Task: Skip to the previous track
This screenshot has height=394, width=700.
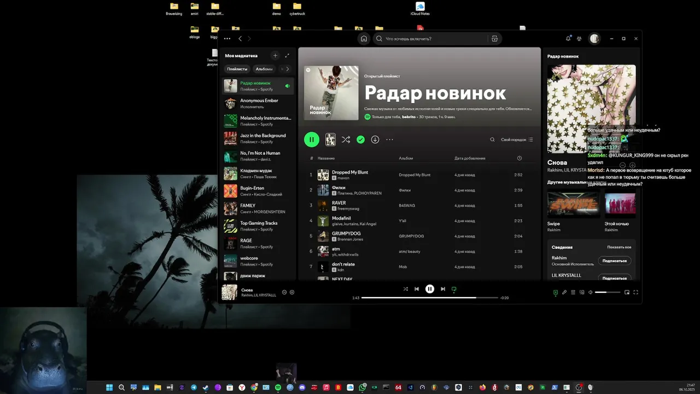Action: click(x=417, y=289)
